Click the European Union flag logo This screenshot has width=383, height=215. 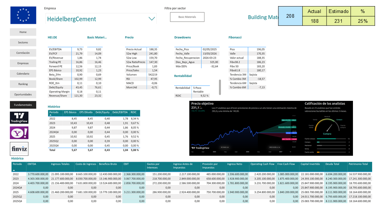coord(23,15)
